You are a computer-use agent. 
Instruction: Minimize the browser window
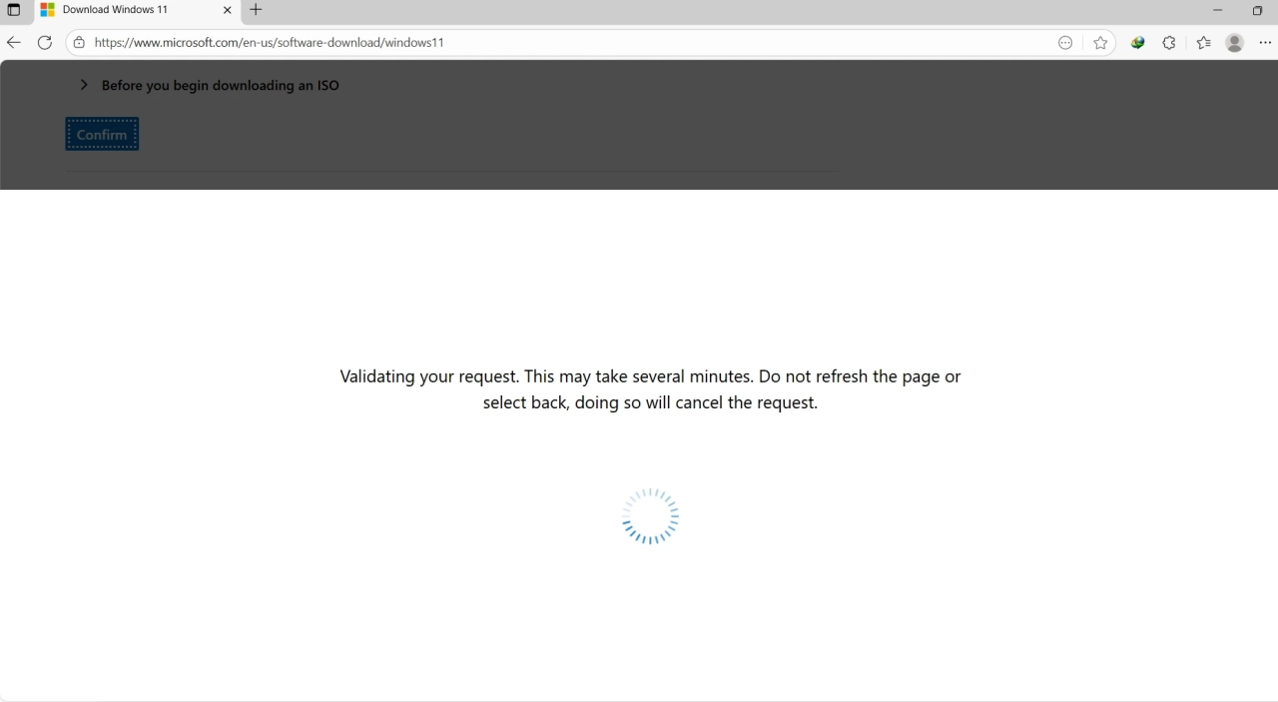tap(1217, 10)
